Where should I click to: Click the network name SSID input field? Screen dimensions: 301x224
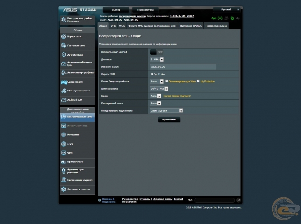183,67
